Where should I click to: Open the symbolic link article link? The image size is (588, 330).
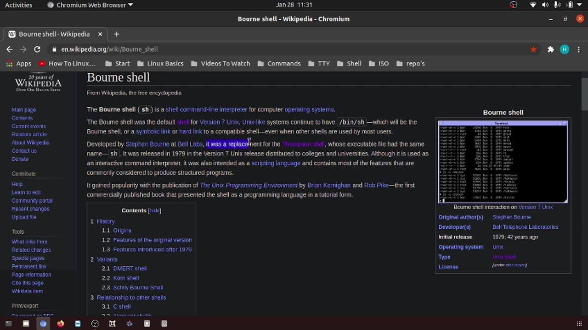click(x=153, y=132)
